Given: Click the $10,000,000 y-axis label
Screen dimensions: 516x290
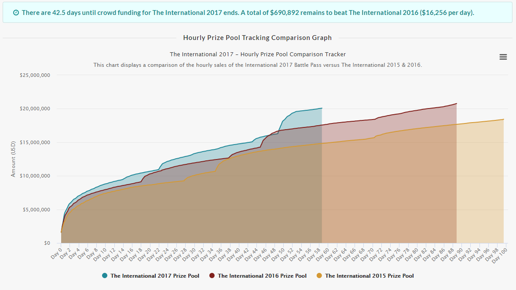Looking at the screenshot, I should (35, 176).
